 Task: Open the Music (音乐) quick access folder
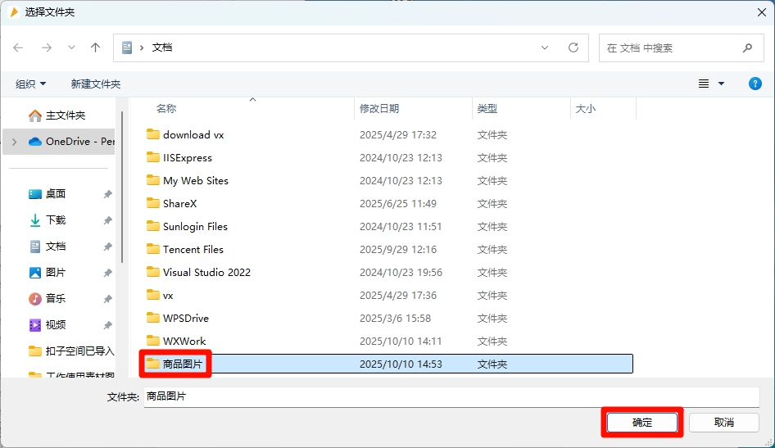pyautogui.click(x=55, y=299)
